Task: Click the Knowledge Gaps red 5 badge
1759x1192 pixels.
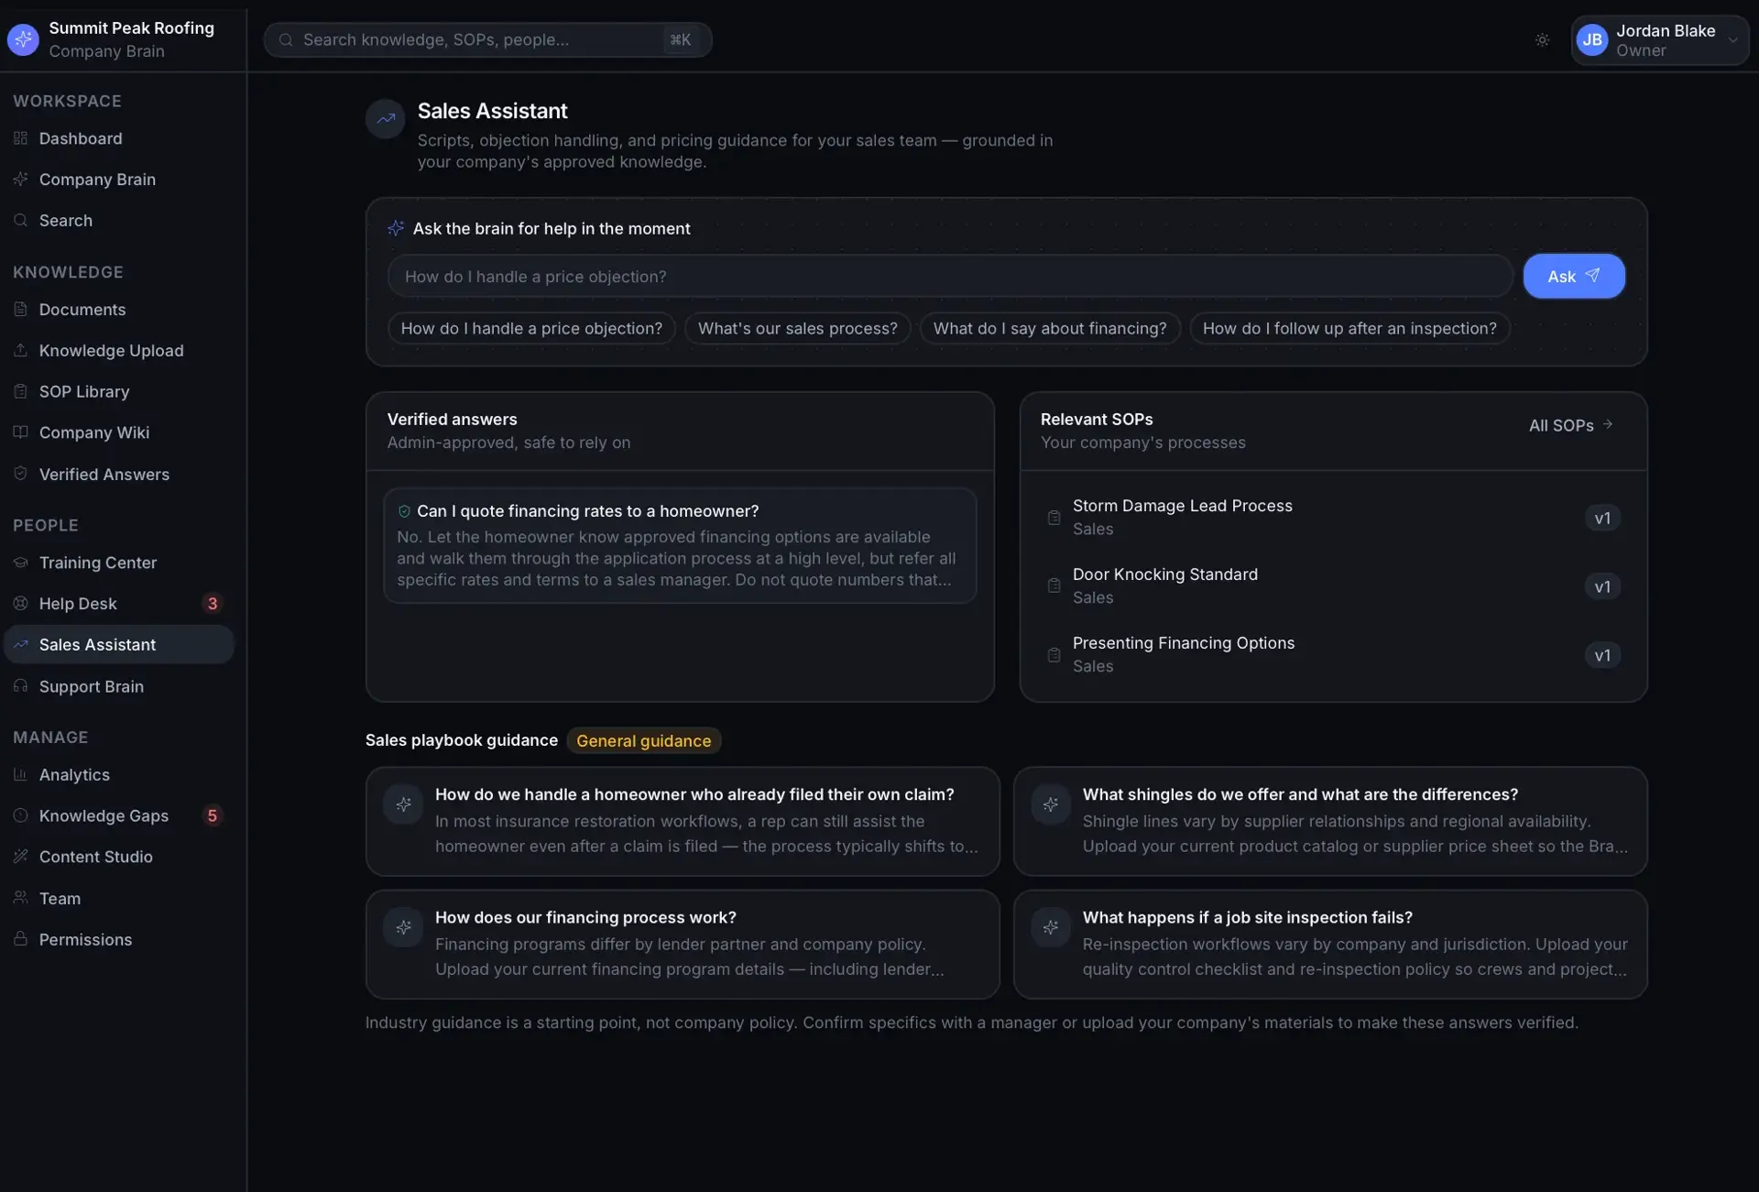Action: [x=213, y=815]
